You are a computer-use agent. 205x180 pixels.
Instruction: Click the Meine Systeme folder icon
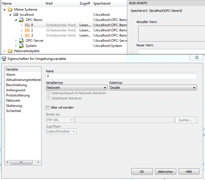10,10
